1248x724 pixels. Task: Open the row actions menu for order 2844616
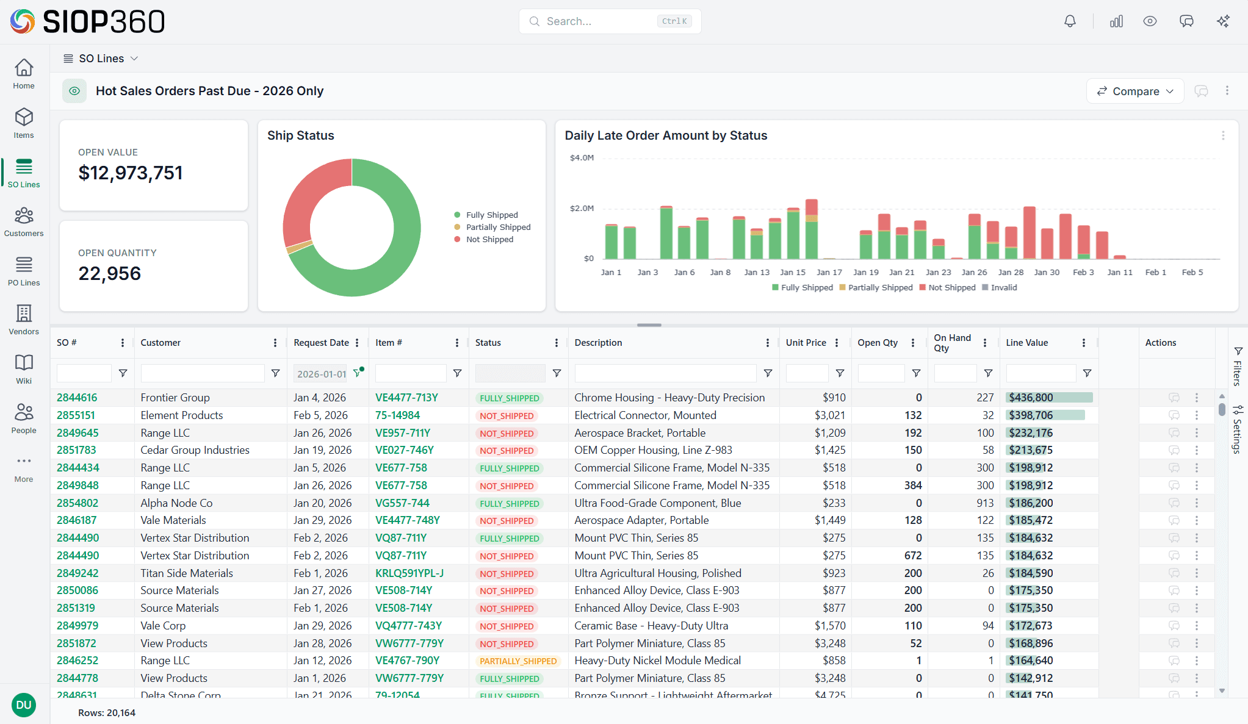1197,398
